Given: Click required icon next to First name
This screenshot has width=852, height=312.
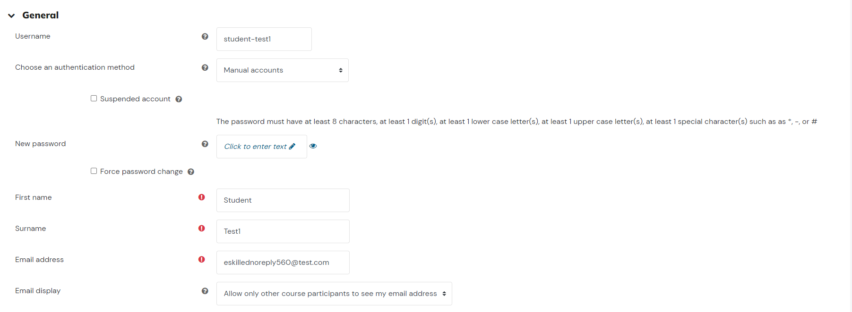Looking at the screenshot, I should (x=202, y=197).
